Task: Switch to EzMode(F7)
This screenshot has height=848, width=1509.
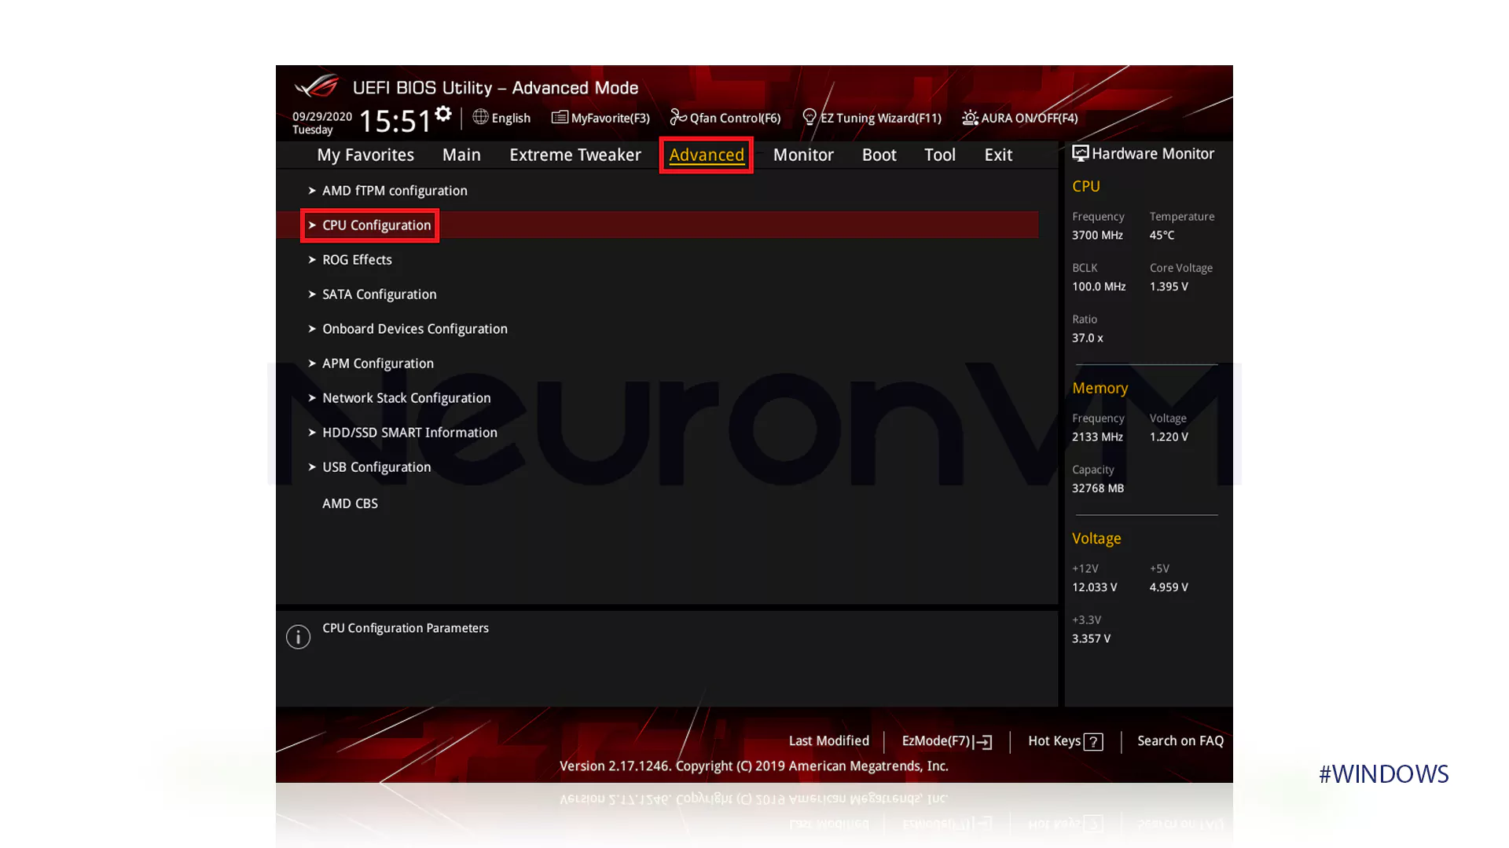Action: point(936,741)
